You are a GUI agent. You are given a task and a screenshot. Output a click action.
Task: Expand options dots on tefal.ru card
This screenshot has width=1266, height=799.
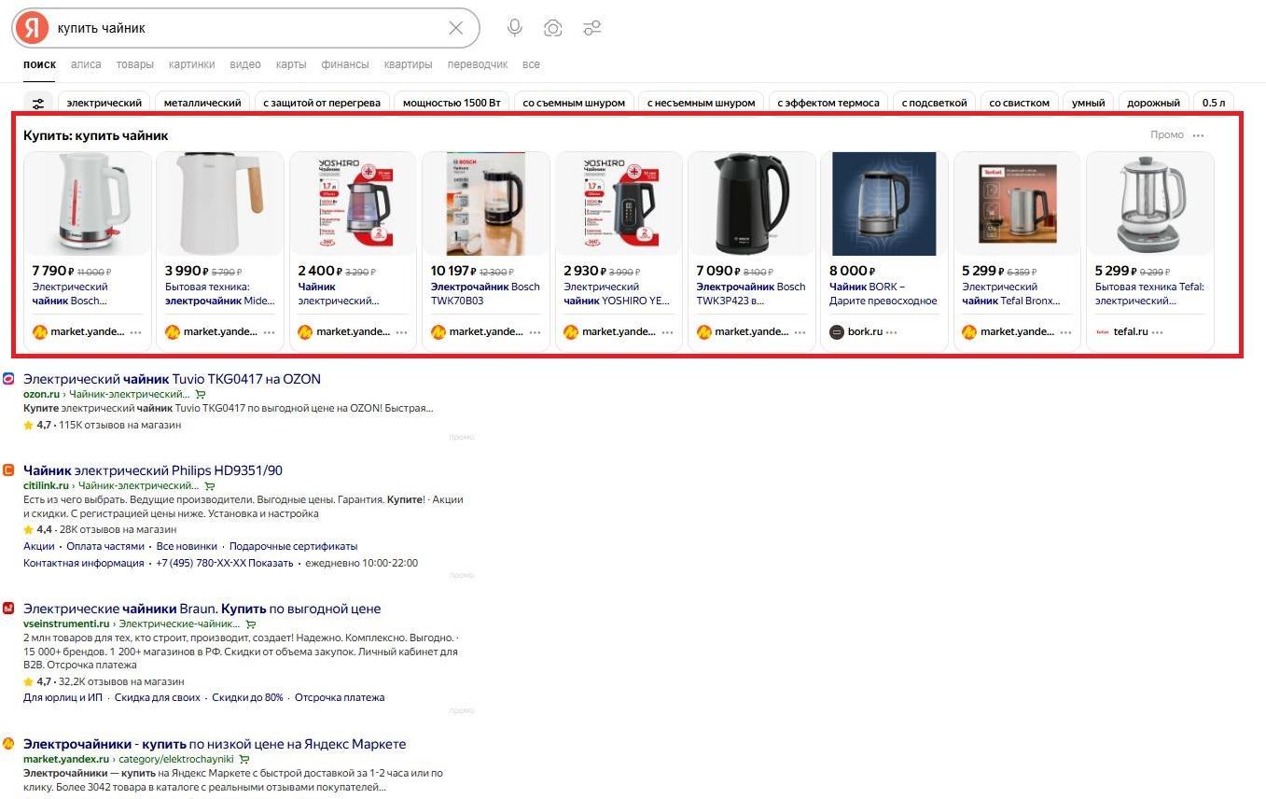[1158, 332]
